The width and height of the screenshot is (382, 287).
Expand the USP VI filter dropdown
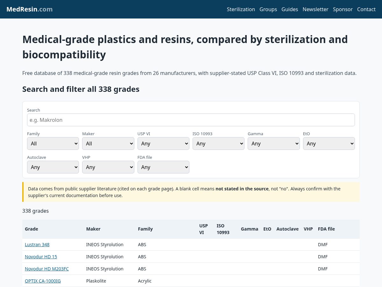pyautogui.click(x=163, y=143)
